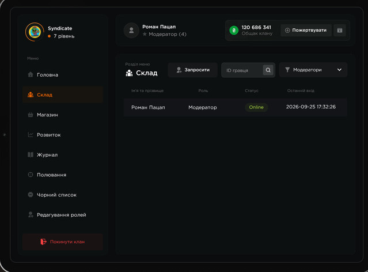The height and width of the screenshot is (272, 368).
Task: Click the green clan fund coin icon
Action: [234, 31]
